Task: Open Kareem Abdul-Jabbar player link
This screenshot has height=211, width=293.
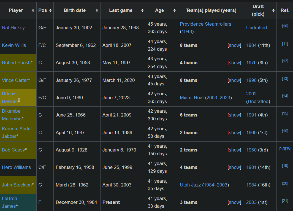Action: pos(17,132)
